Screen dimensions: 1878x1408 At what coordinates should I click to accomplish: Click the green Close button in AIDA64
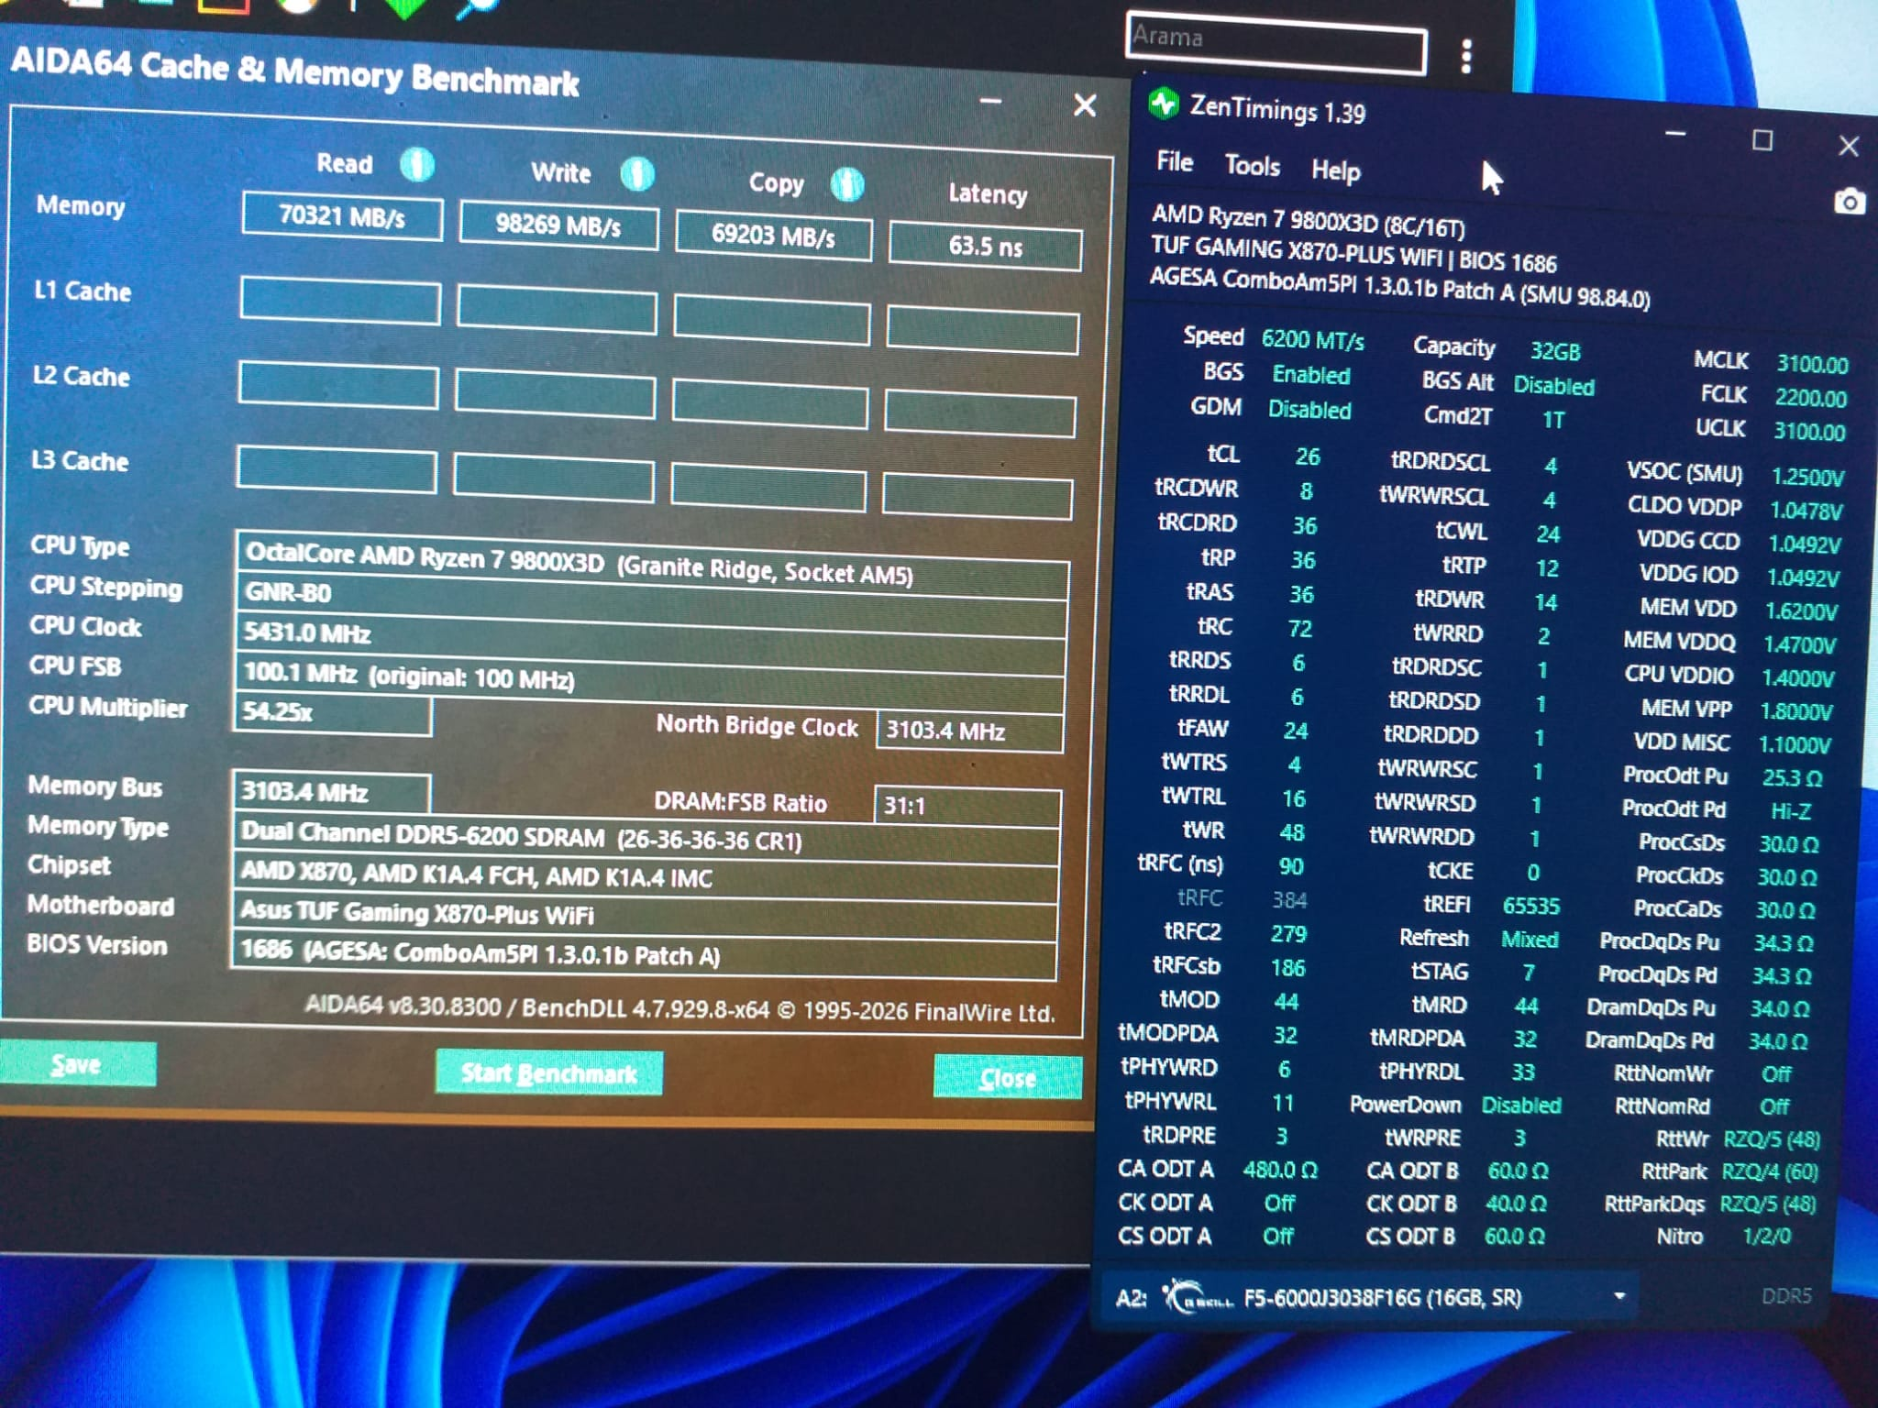click(1007, 1077)
